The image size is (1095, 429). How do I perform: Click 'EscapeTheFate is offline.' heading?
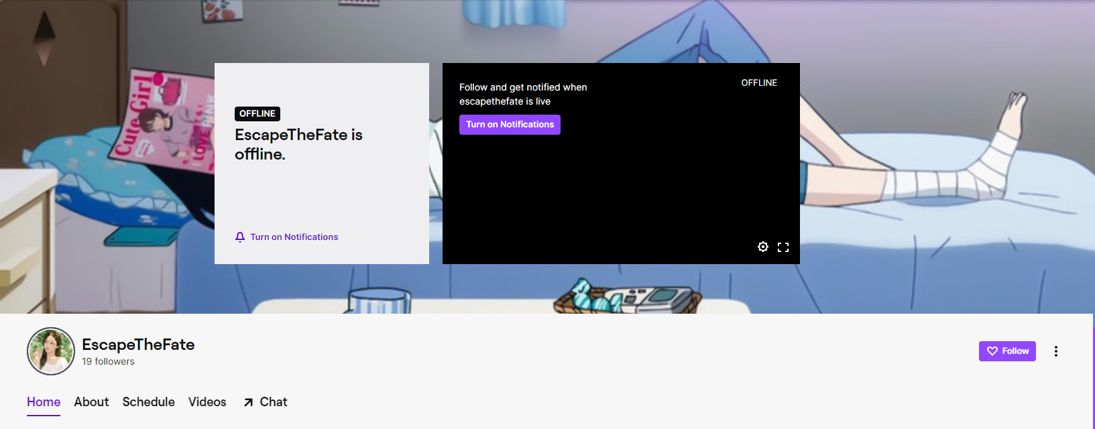(x=298, y=144)
